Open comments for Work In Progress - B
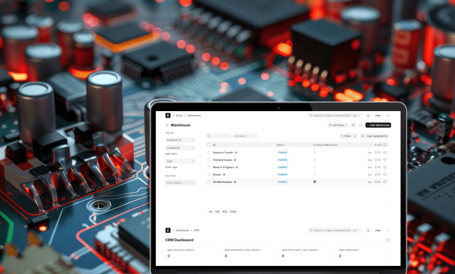Screen dimensions: 455x274 [377, 167]
